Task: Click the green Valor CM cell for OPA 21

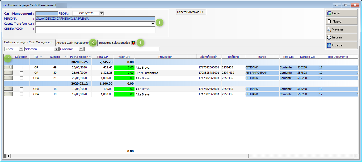Action: click(x=124, y=78)
